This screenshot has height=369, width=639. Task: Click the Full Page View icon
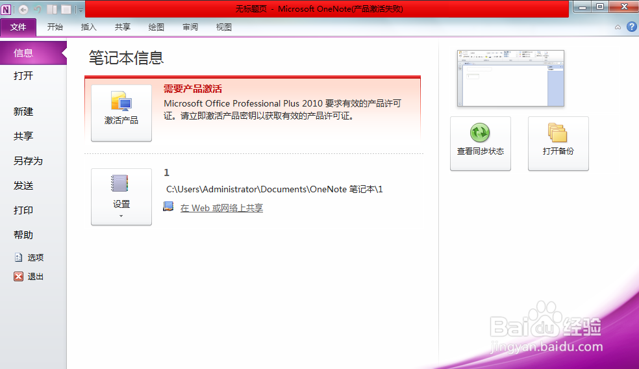click(66, 9)
